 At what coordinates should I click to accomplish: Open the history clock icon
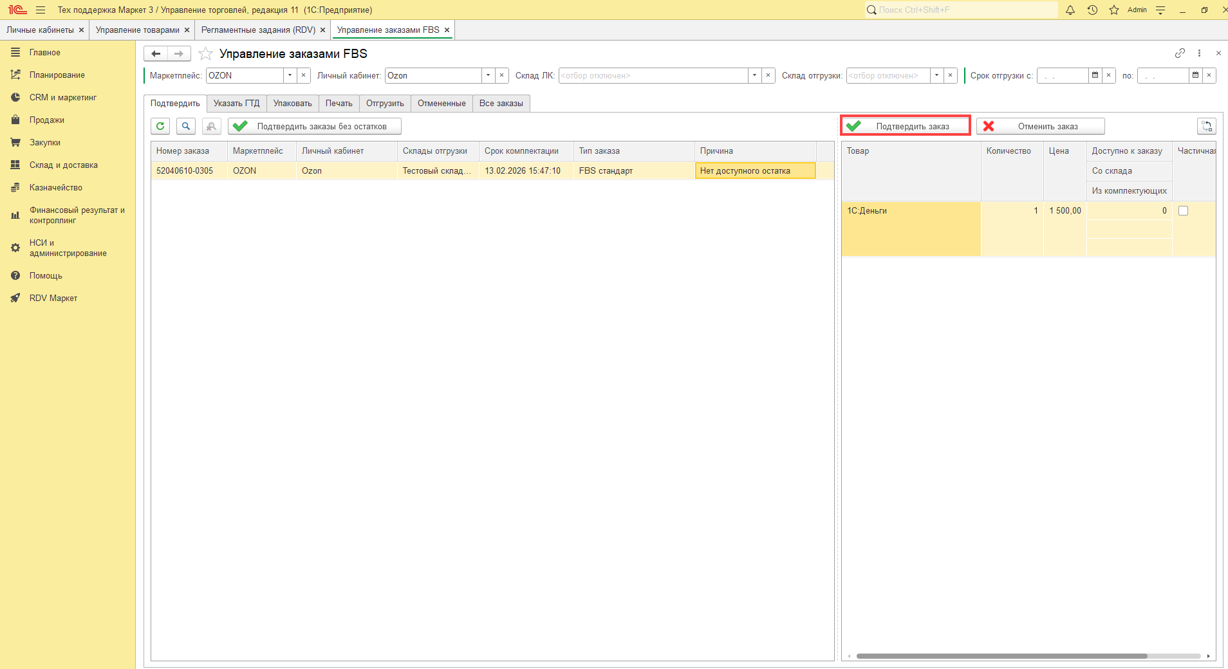[x=1092, y=10]
